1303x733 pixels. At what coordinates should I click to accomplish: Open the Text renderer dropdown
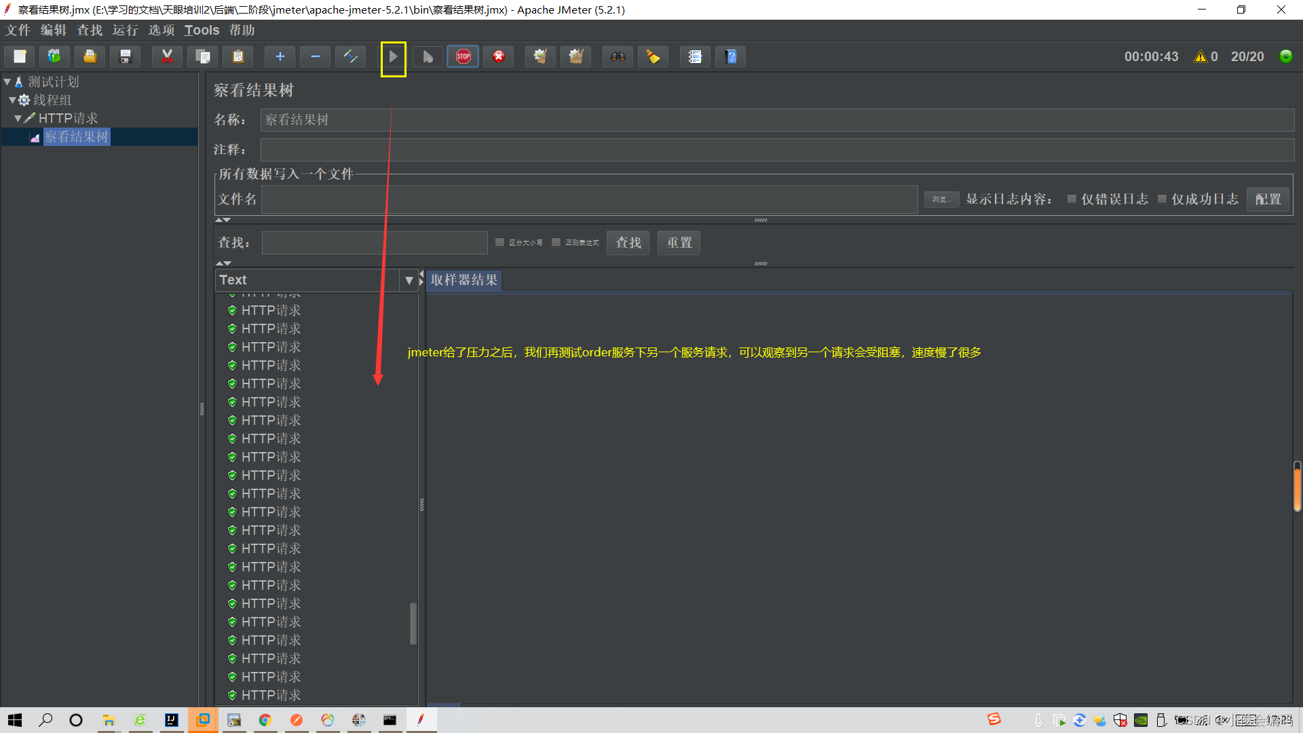pos(409,280)
